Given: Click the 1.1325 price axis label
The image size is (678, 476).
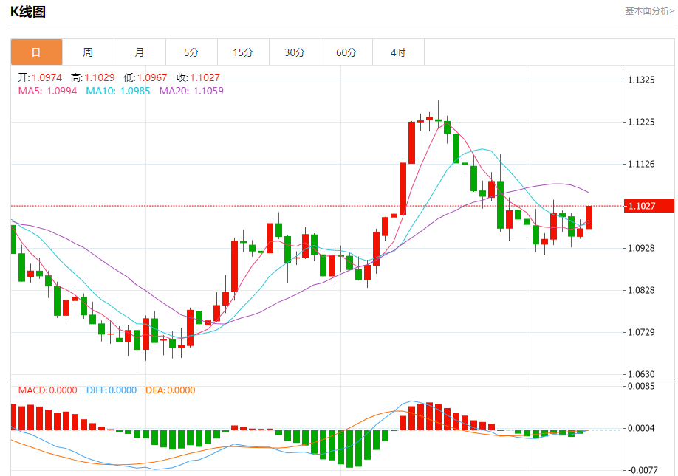Looking at the screenshot, I should coord(641,80).
